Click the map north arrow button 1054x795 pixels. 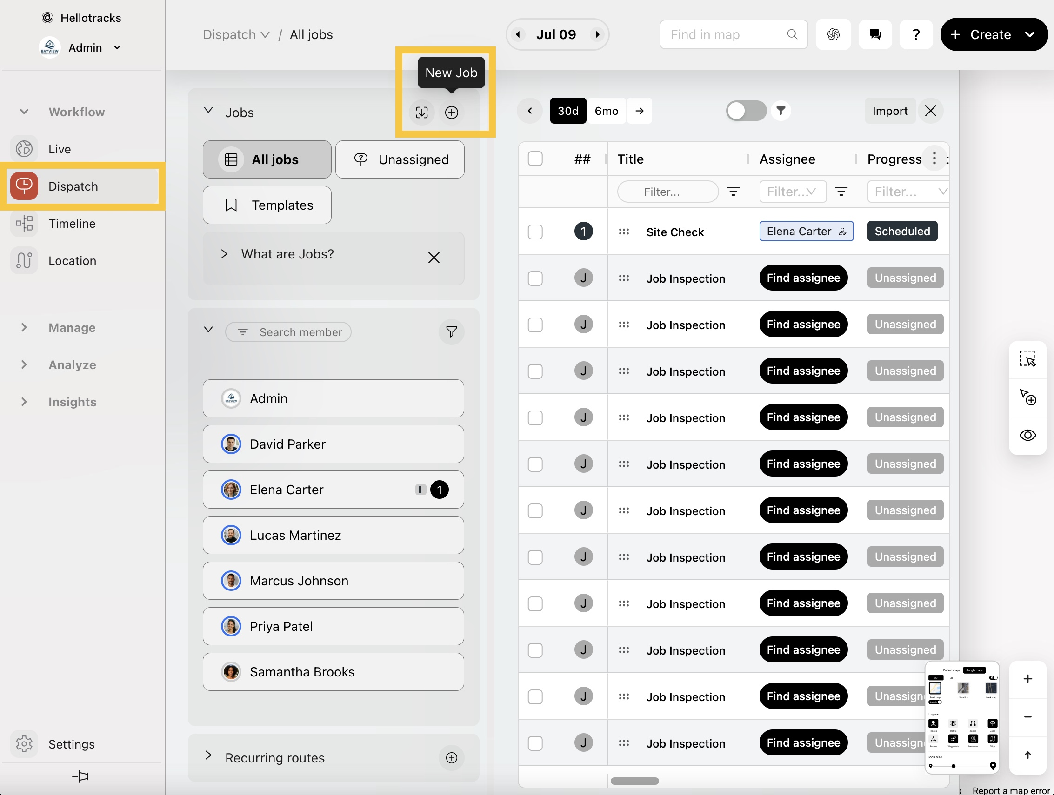[x=1027, y=755]
